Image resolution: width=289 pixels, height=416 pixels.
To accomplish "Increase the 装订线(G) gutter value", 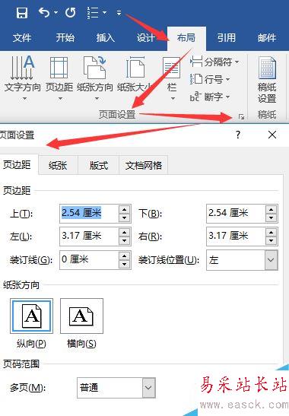I will click(x=124, y=256).
